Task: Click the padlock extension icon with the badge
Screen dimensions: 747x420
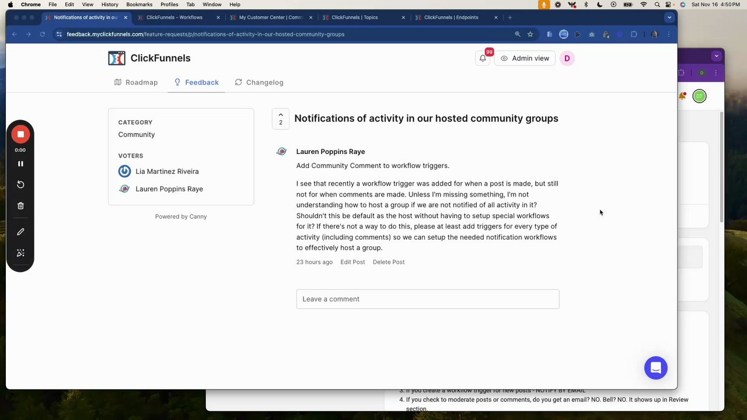Action: [606, 34]
